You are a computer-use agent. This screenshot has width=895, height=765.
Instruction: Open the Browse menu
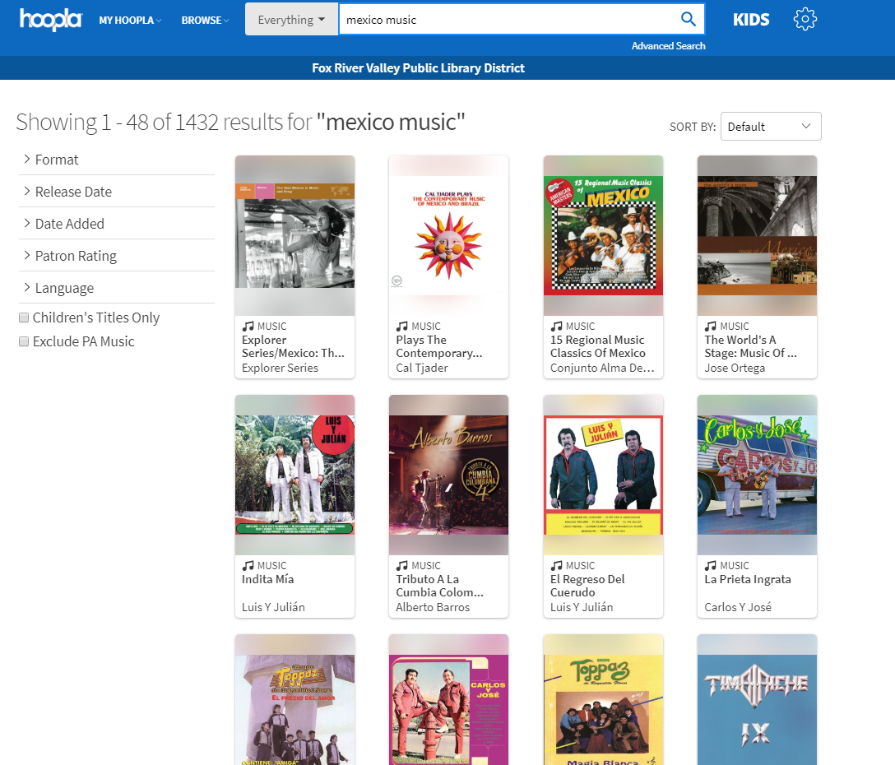pyautogui.click(x=205, y=20)
